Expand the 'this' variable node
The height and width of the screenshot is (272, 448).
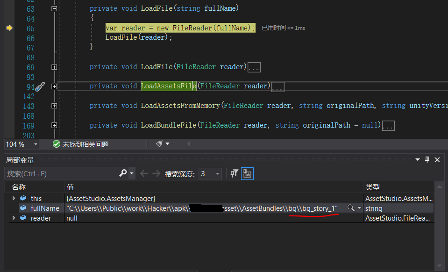click(14, 199)
